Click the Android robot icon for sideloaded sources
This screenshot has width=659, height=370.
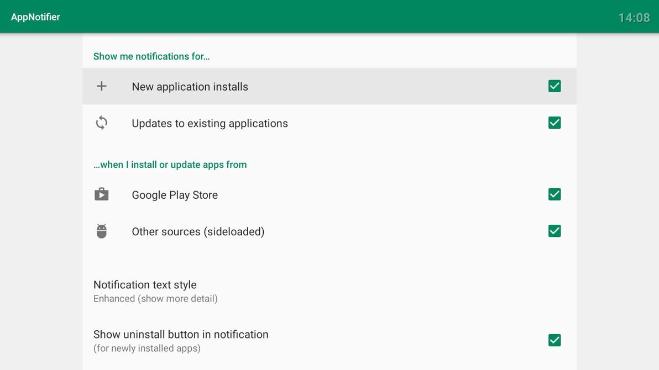tap(101, 230)
